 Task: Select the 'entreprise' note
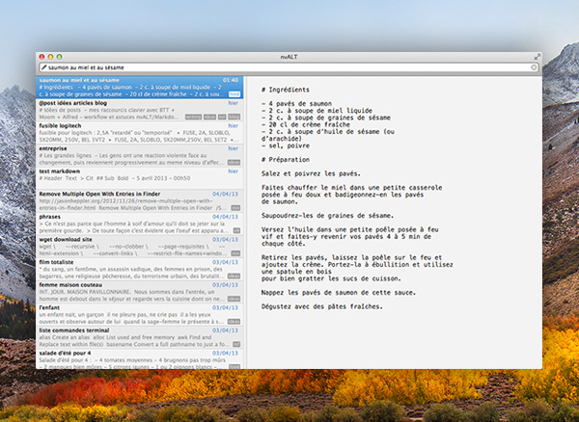tap(140, 155)
